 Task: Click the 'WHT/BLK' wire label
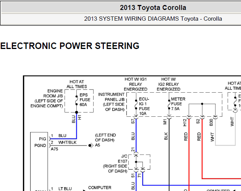67,142
